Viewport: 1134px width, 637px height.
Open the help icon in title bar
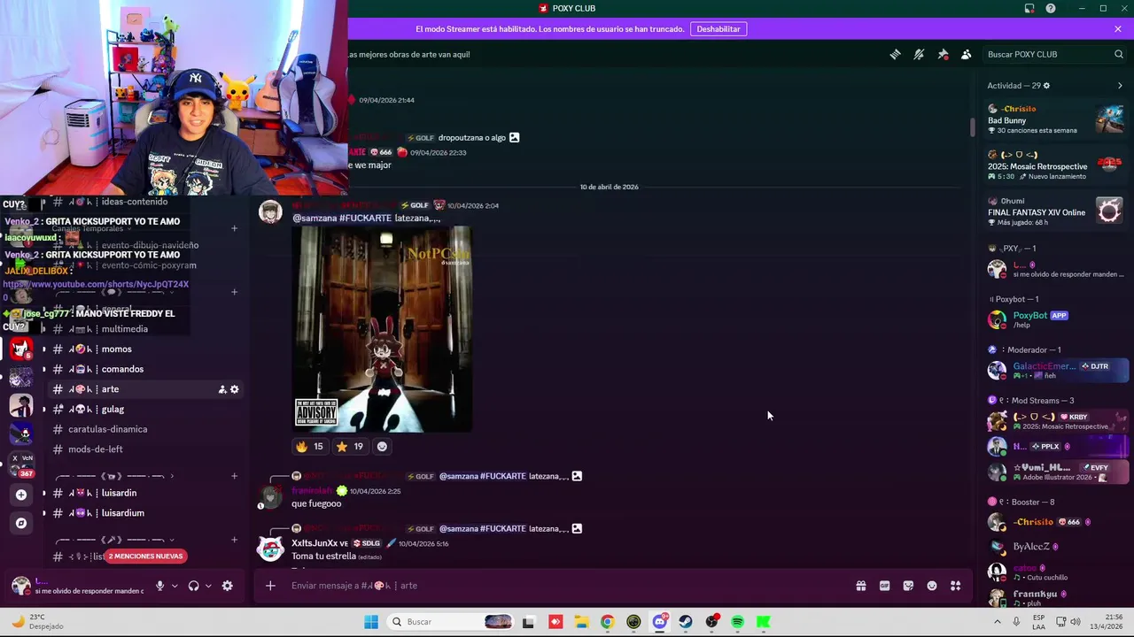pyautogui.click(x=1051, y=9)
